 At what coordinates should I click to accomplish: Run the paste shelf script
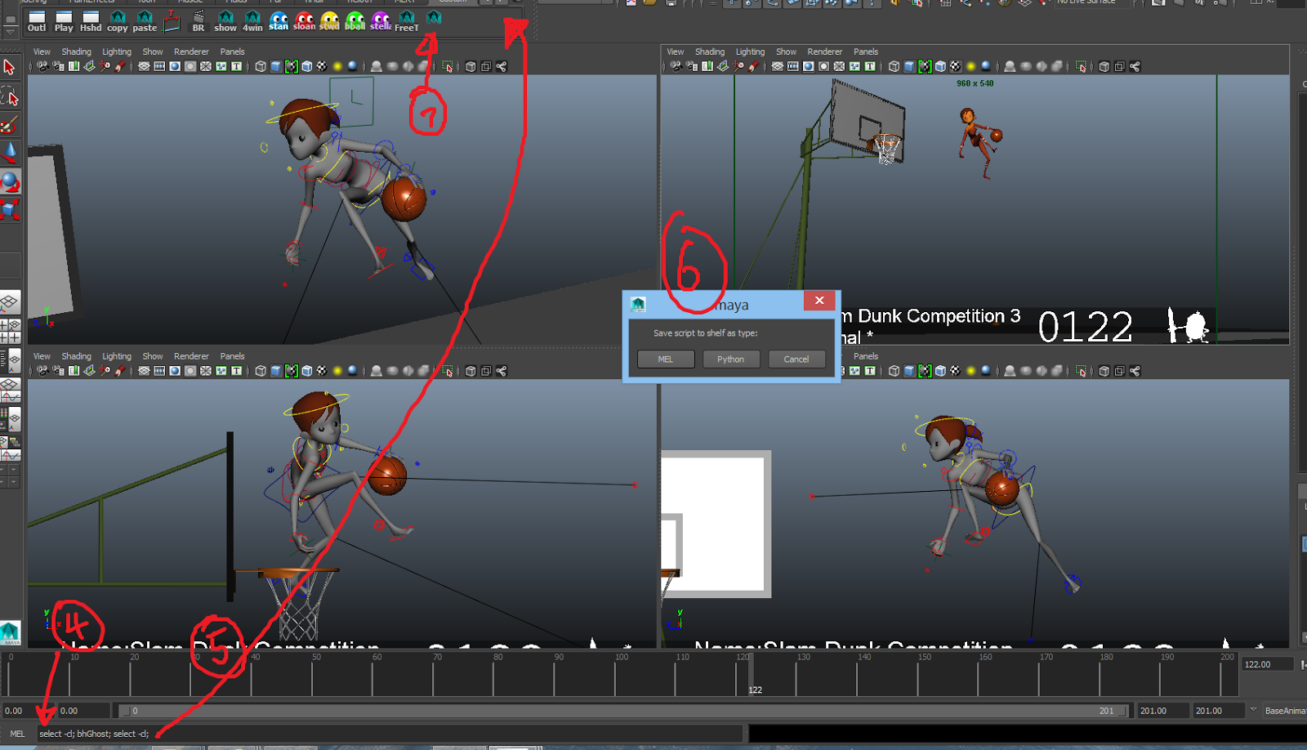pos(145,21)
